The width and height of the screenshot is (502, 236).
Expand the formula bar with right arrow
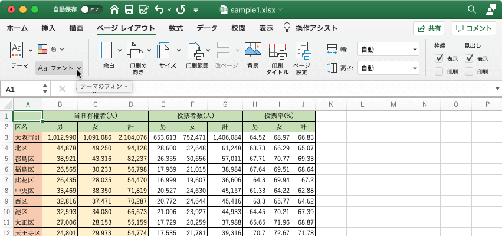pos(497,88)
